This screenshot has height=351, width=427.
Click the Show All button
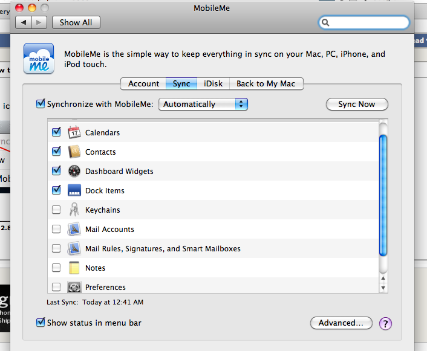[76, 22]
